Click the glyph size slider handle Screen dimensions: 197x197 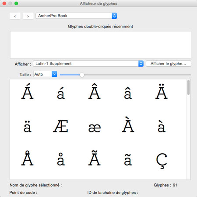82,75
